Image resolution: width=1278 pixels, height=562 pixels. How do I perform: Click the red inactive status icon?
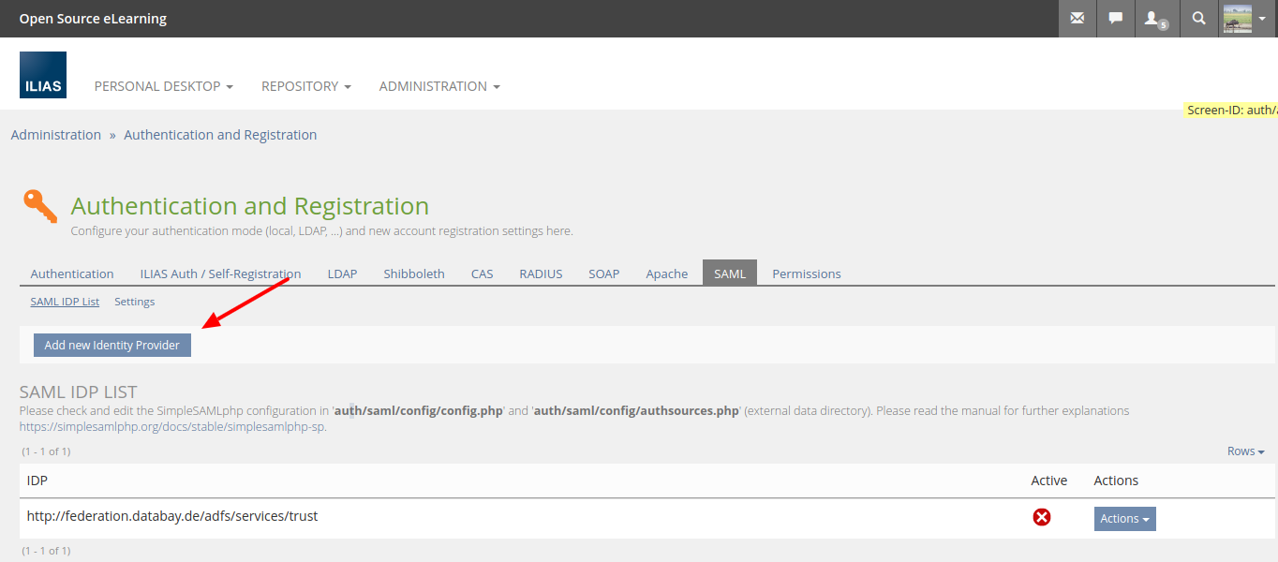(x=1041, y=517)
